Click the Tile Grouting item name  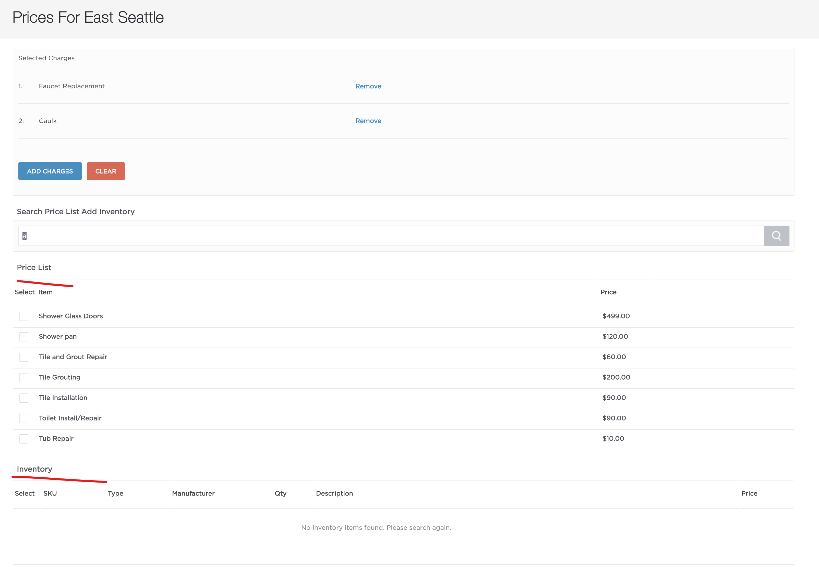tap(59, 377)
